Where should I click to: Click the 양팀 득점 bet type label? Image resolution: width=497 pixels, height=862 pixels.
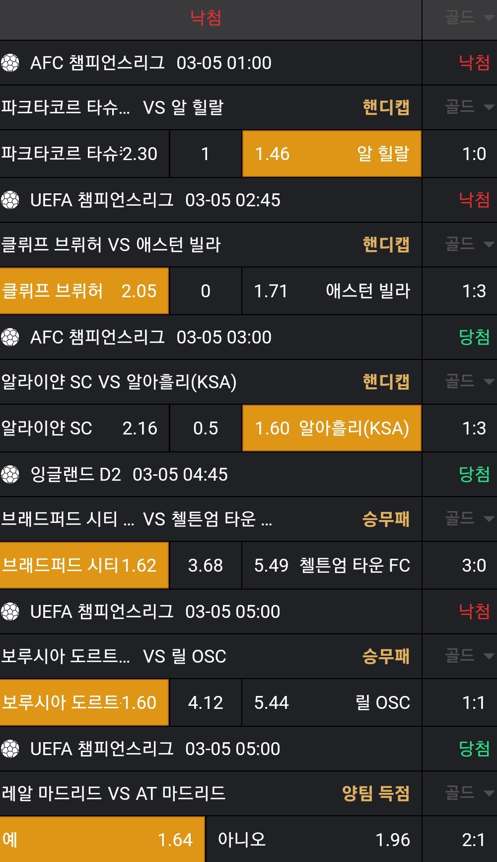pos(376,793)
